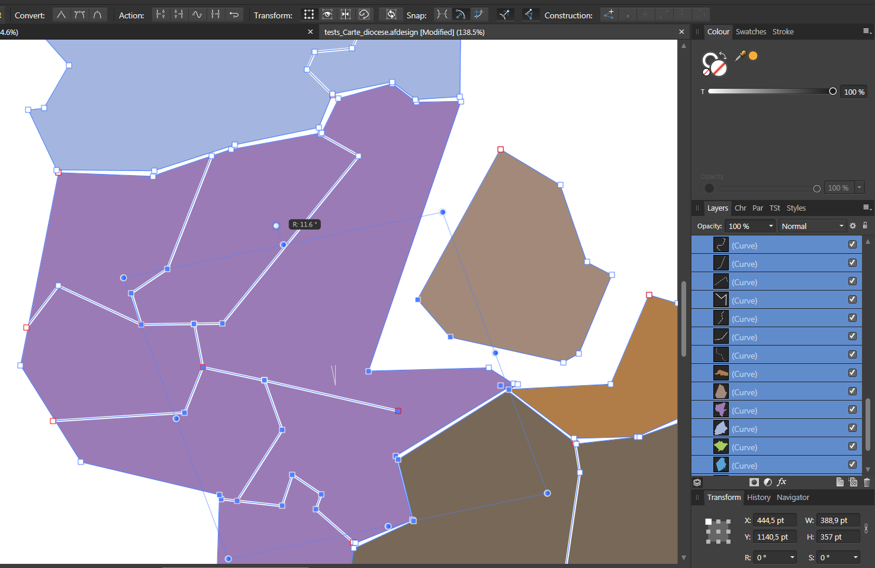Click the W width field 388,9 pt
The width and height of the screenshot is (875, 568).
tap(838, 520)
